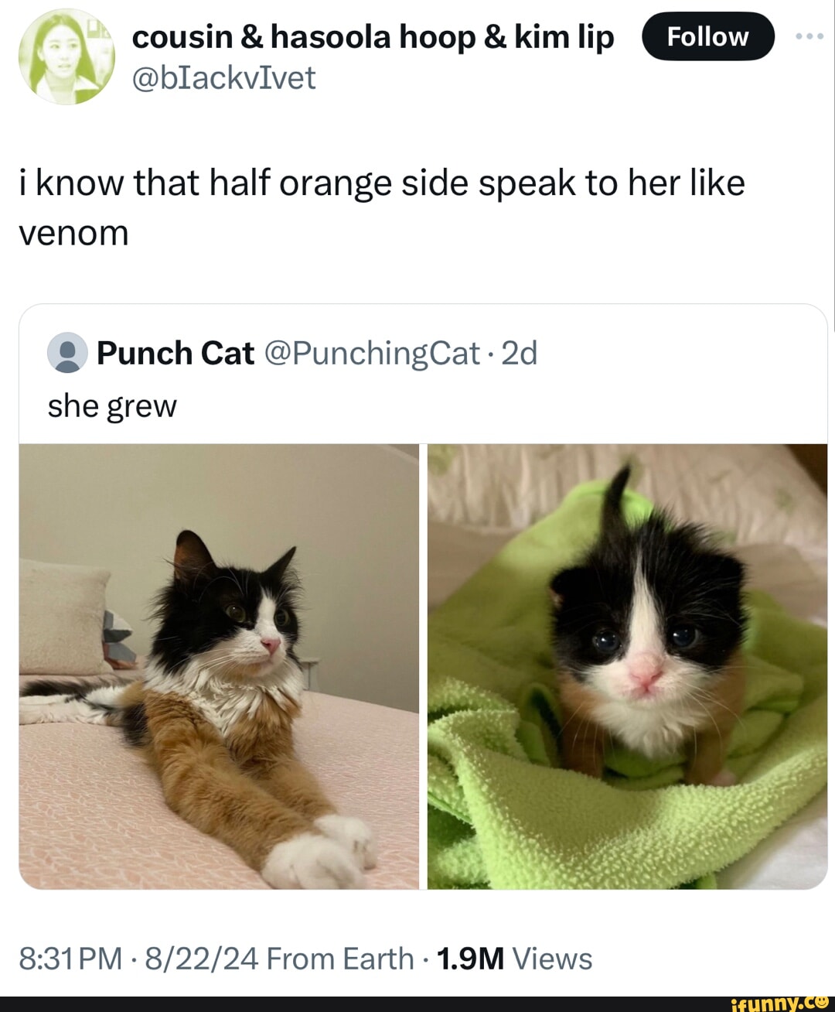
Task: Click the quoted tweet text 'she grew'
Action: (x=112, y=406)
